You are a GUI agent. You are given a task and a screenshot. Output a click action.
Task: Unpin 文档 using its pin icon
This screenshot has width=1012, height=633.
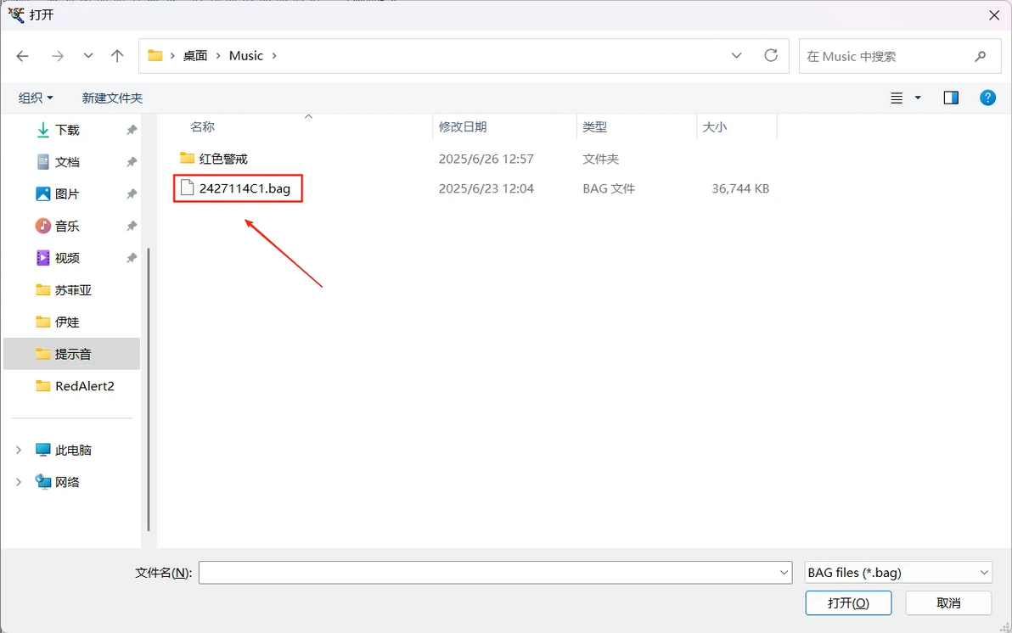(x=132, y=162)
